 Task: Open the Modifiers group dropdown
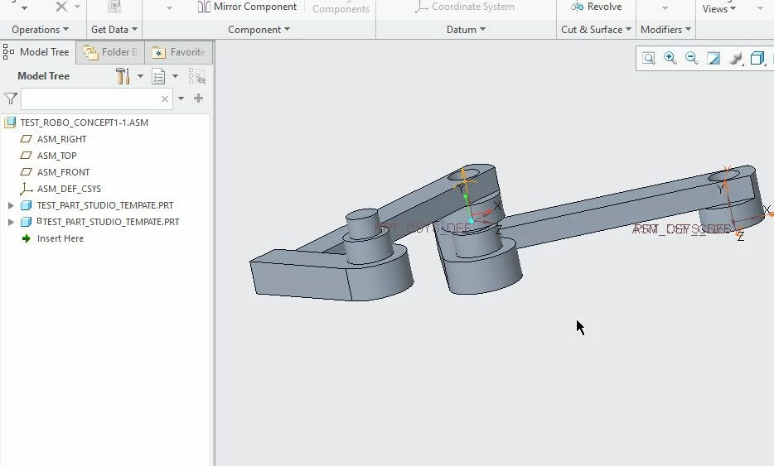(x=666, y=30)
